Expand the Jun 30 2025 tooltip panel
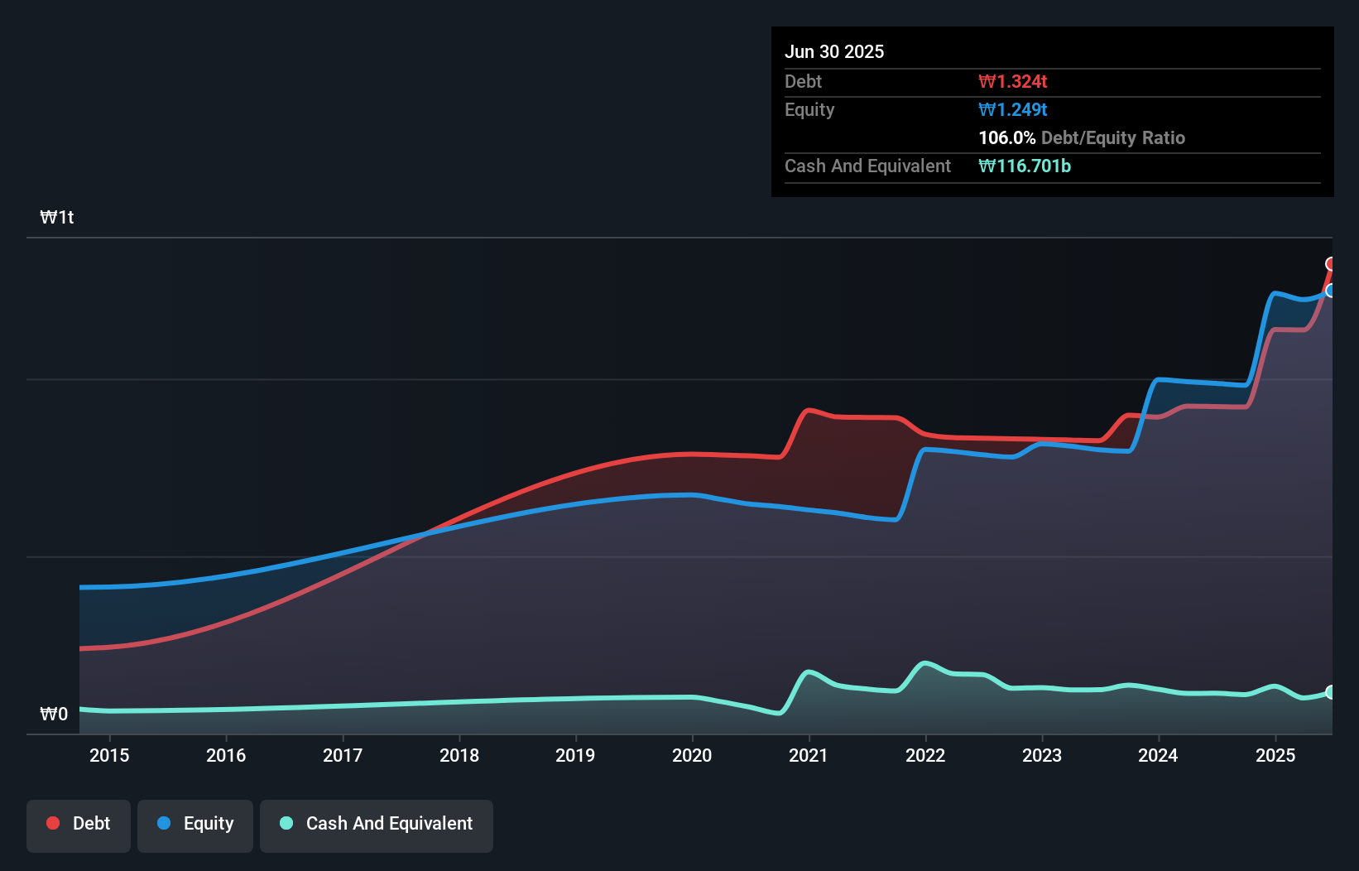The width and height of the screenshot is (1359, 871). tap(834, 51)
